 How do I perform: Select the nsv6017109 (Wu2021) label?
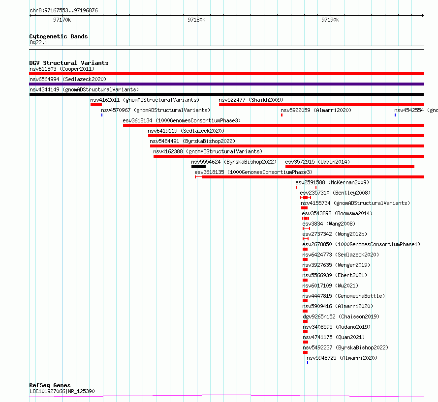coord(330,286)
